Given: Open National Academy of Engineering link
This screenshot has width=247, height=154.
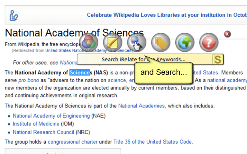Looking at the screenshot, I should pyautogui.click(x=51, y=116).
